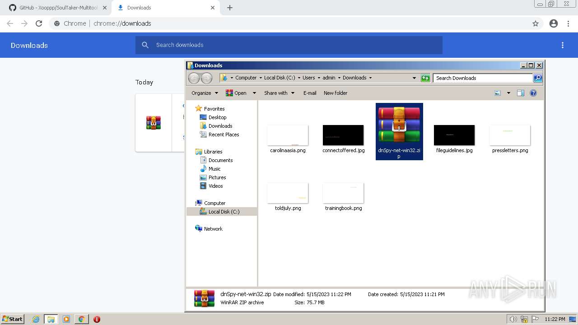
Task: Select pressletters.png thumbnail
Action: click(510, 135)
